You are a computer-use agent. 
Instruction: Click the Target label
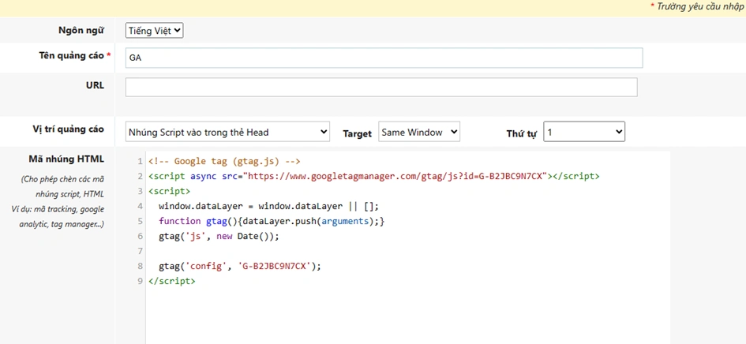point(358,133)
